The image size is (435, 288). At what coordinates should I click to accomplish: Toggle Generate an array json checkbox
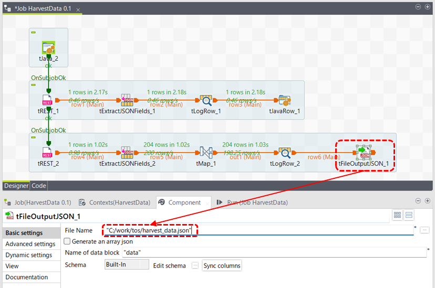click(67, 241)
